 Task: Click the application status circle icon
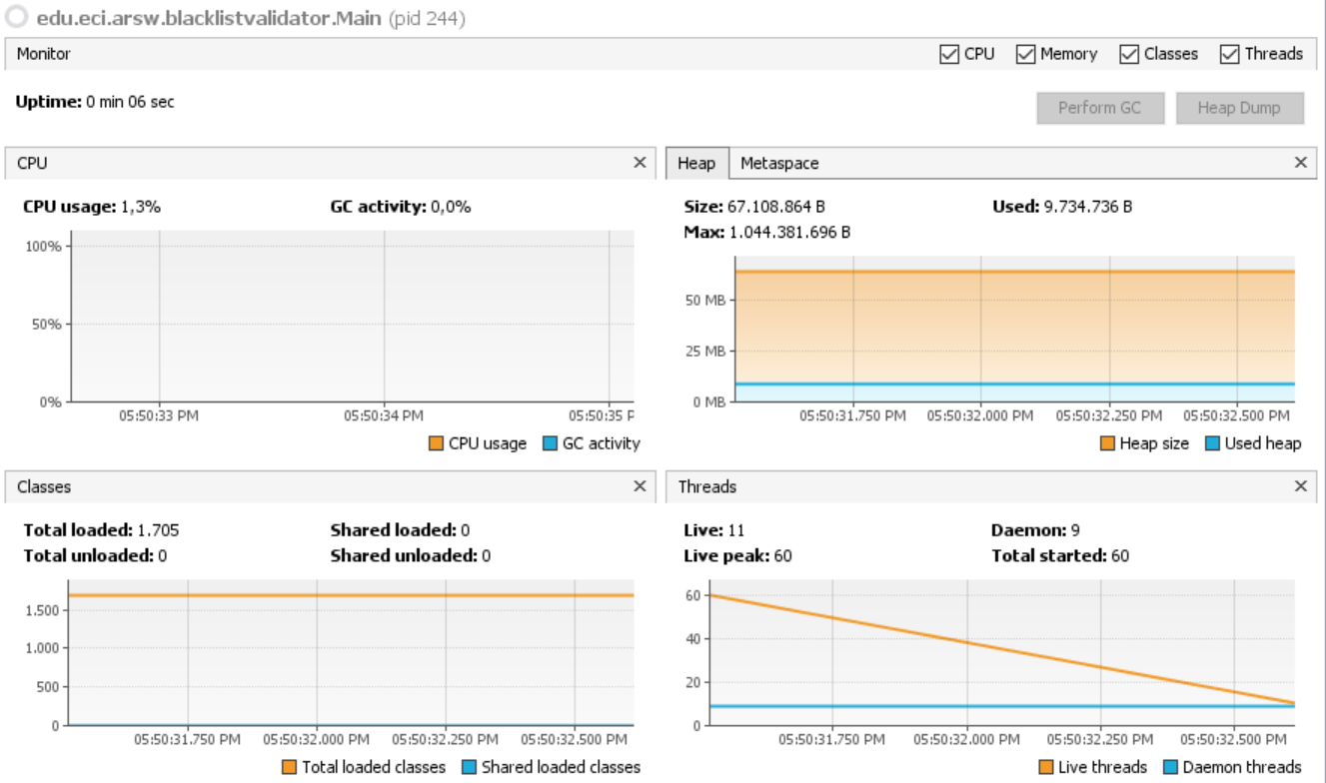17,18
